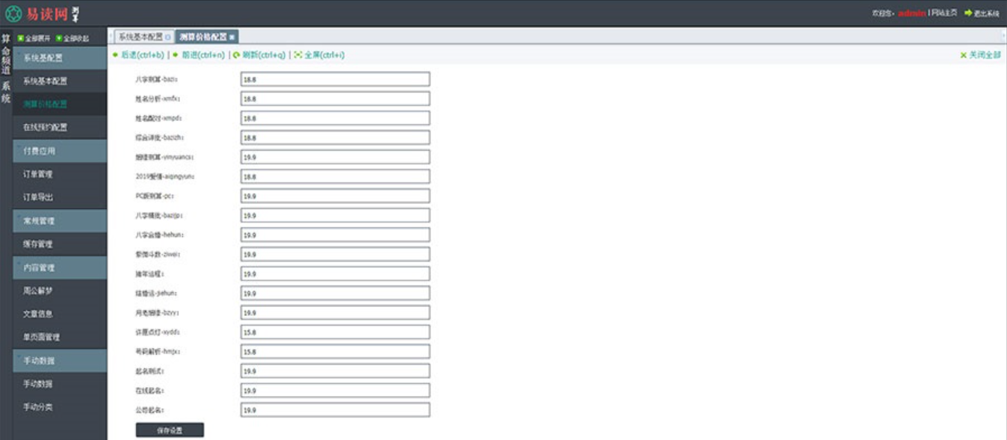
Task: Focus the 公司起名 price input field
Action: point(335,410)
